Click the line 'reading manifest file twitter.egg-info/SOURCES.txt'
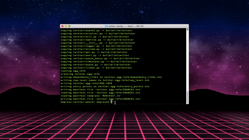249x140 pixels. tap(101, 93)
